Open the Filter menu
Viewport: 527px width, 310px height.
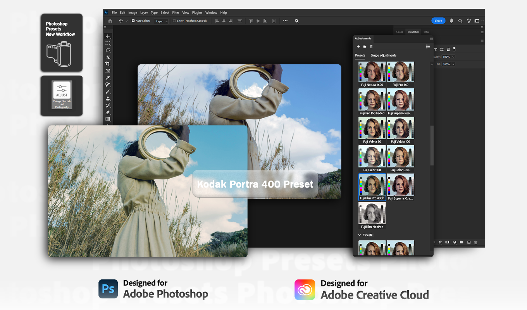(176, 13)
